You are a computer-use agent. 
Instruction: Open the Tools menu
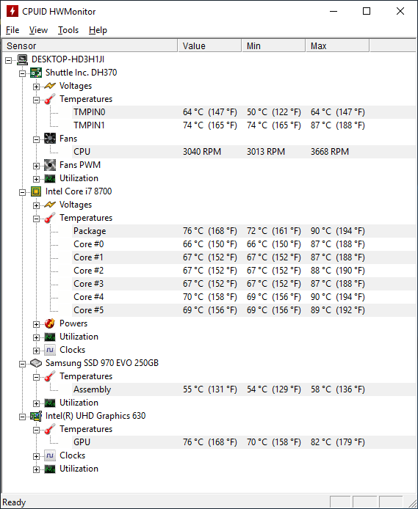pos(68,30)
